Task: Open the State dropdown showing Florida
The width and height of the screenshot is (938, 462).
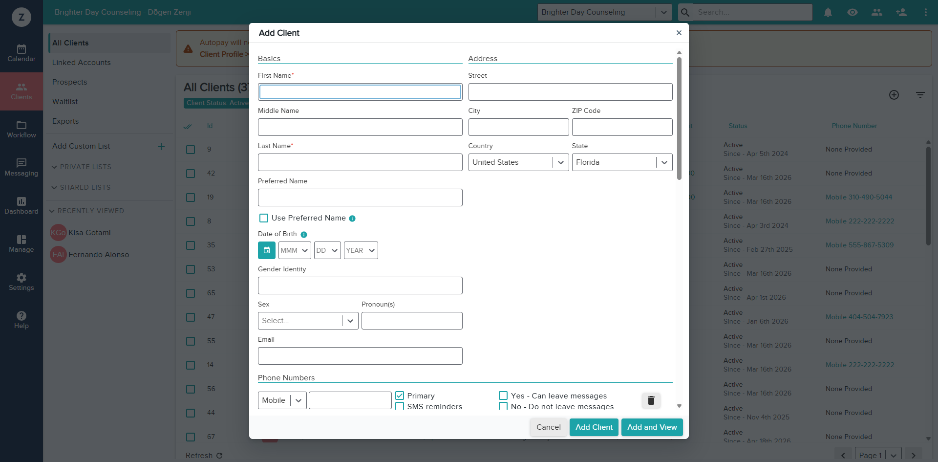Action: pos(622,162)
